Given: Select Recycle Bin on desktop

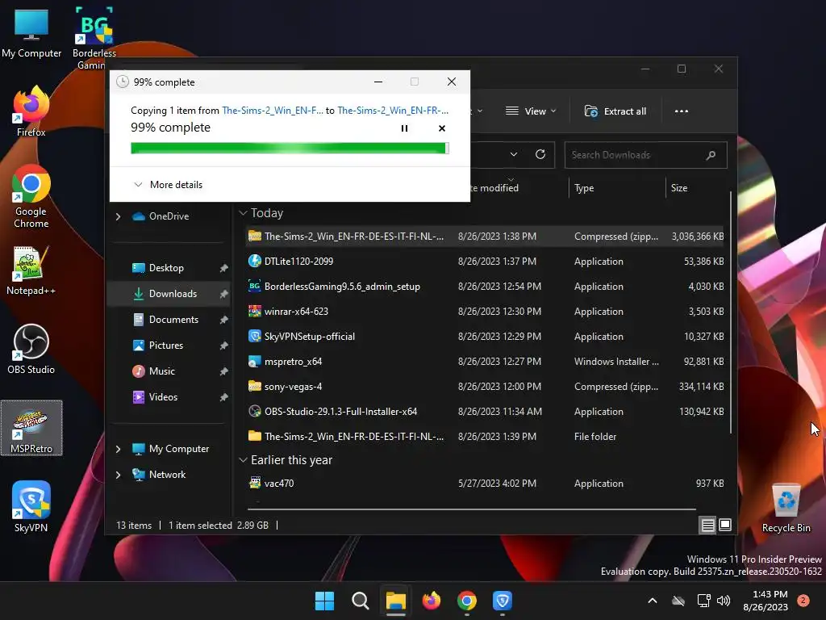Looking at the screenshot, I should (786, 509).
